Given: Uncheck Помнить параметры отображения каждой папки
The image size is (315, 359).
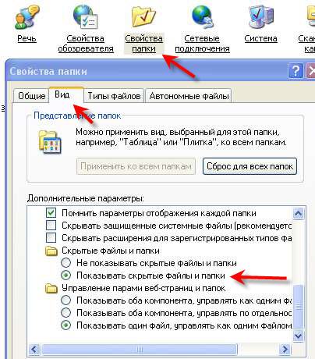Looking at the screenshot, I should point(51,213).
